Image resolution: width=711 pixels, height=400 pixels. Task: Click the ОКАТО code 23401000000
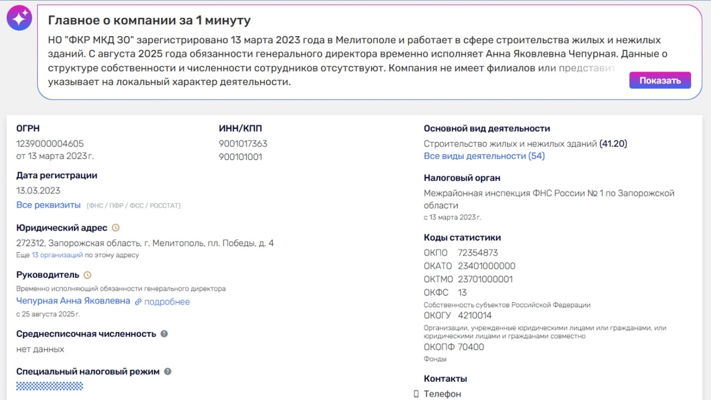[x=487, y=266]
